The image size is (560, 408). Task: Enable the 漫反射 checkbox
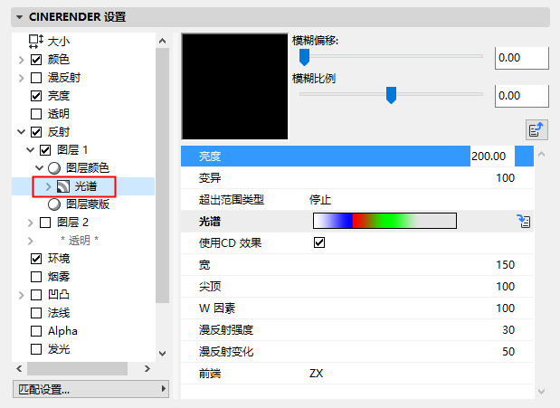[36, 78]
